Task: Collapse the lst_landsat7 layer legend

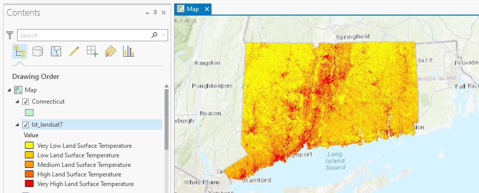Action: click(17, 125)
